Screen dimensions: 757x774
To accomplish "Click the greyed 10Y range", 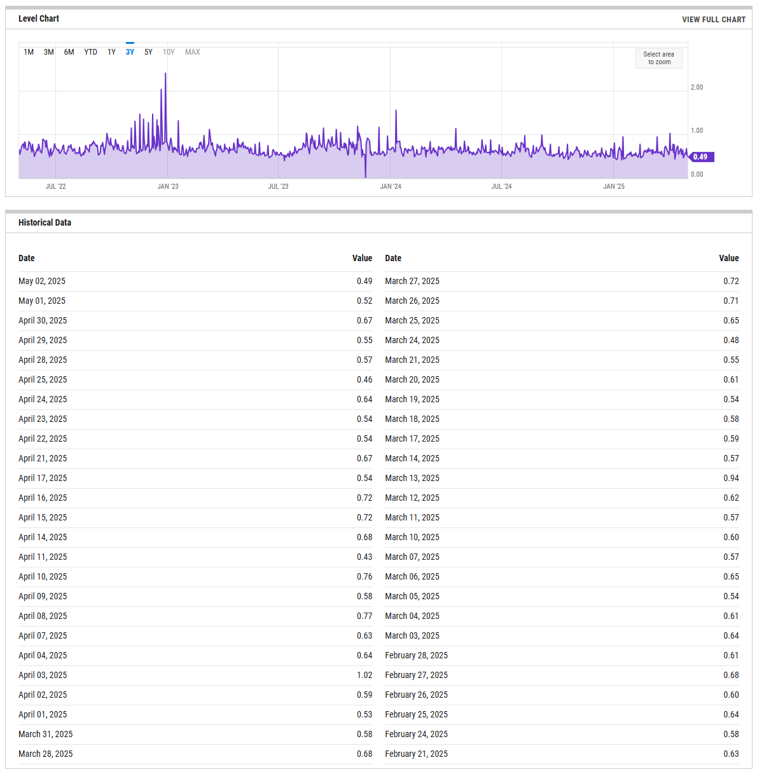I will pyautogui.click(x=169, y=52).
